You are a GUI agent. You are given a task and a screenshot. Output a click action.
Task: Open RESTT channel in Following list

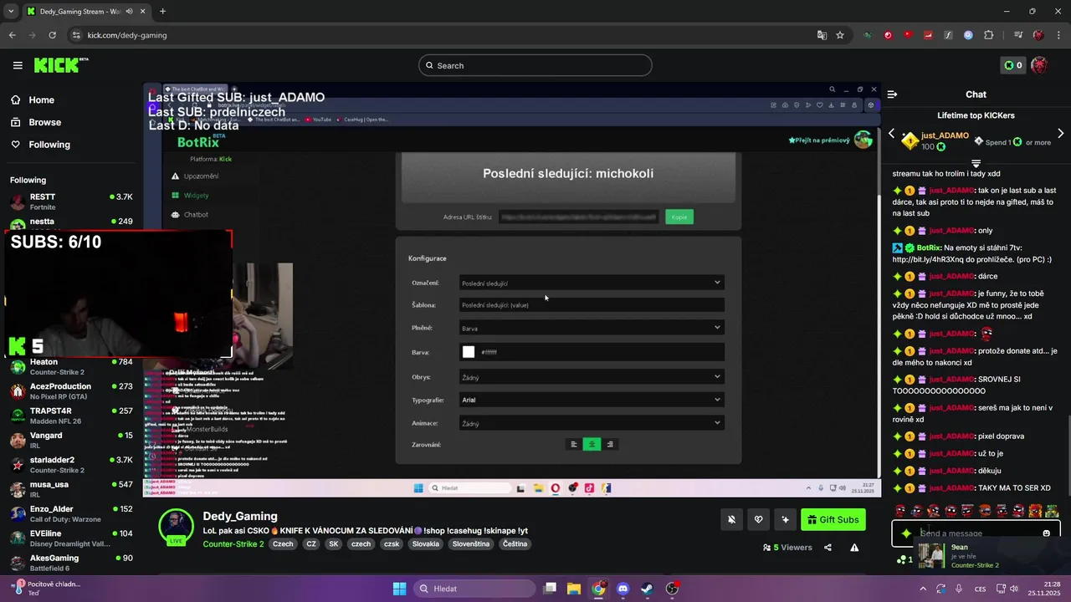click(70, 202)
